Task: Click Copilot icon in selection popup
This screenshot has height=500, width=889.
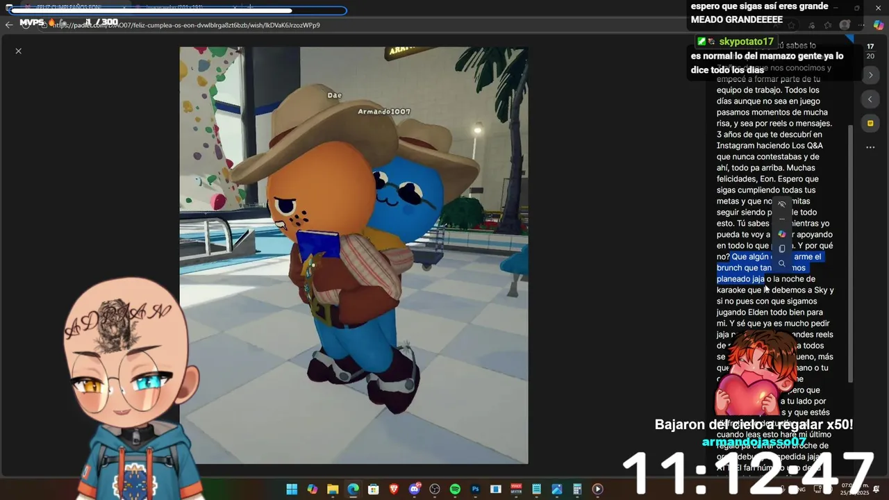Action: click(x=782, y=234)
